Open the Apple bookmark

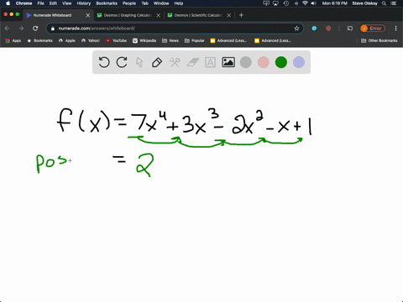67,40
